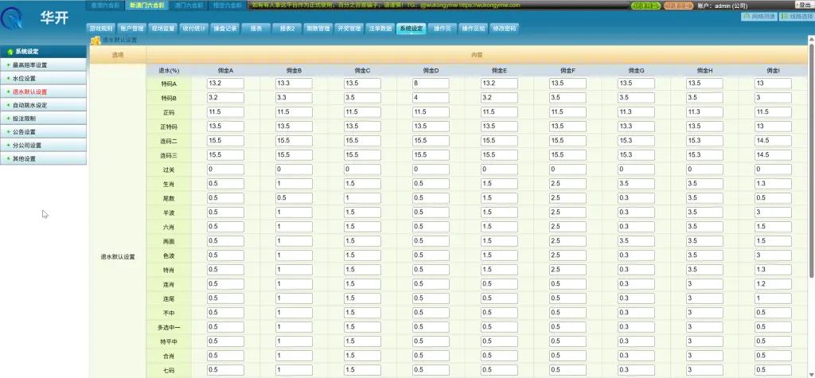Click the 连尾 field under 佣金C
The width and height of the screenshot is (815, 378).
pyautogui.click(x=362, y=298)
